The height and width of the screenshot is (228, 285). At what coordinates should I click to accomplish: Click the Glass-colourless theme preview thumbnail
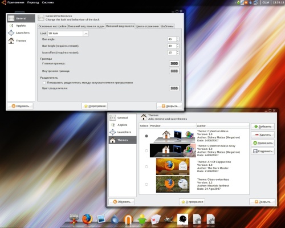pyautogui.click(x=173, y=184)
